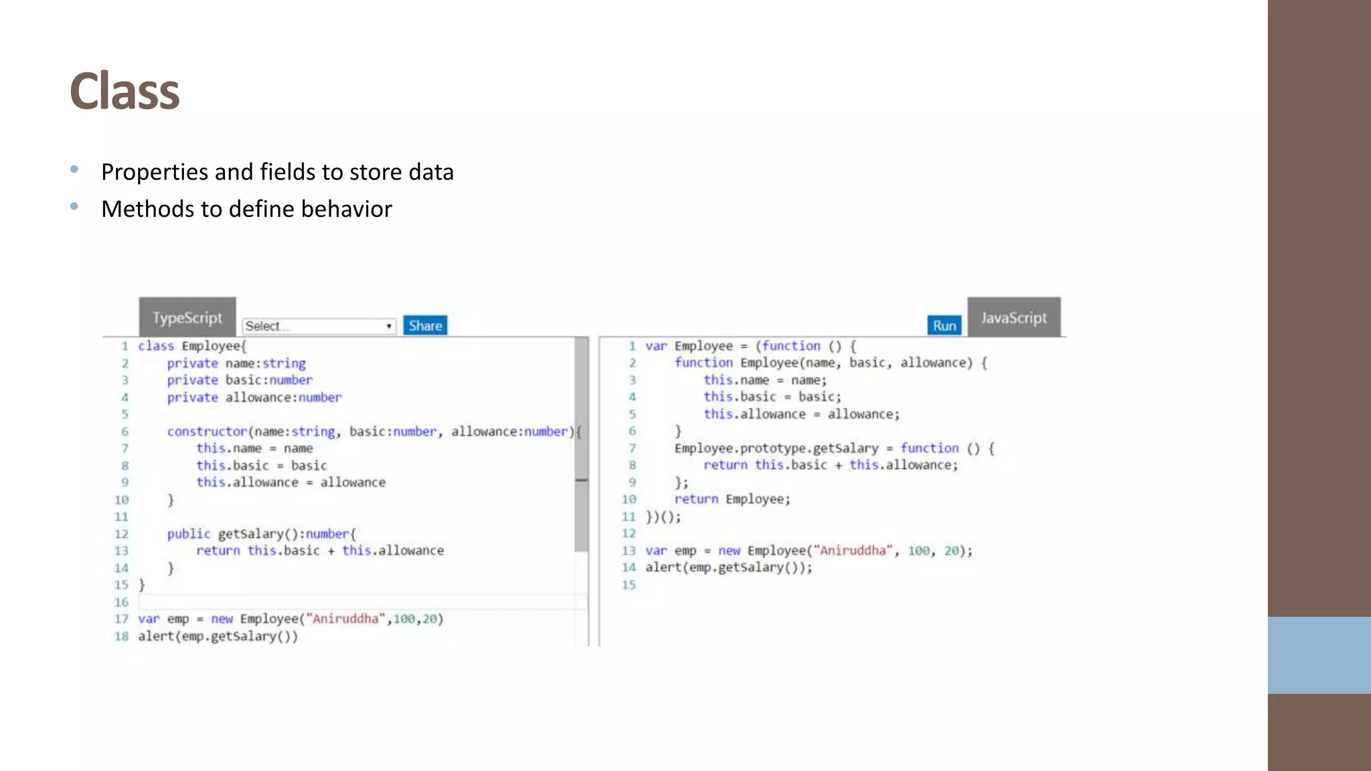The image size is (1371, 771).
Task: Click the "private basic:number" line
Action: pos(240,380)
